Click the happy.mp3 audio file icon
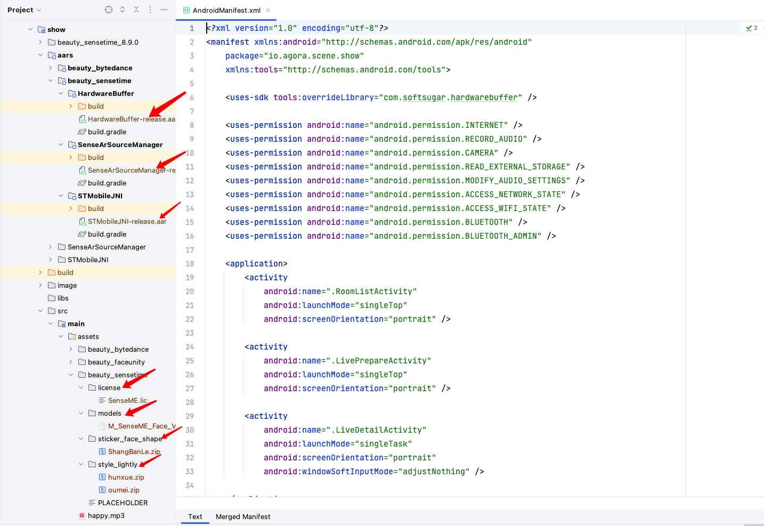Screen dimensions: 764x526 (82, 515)
